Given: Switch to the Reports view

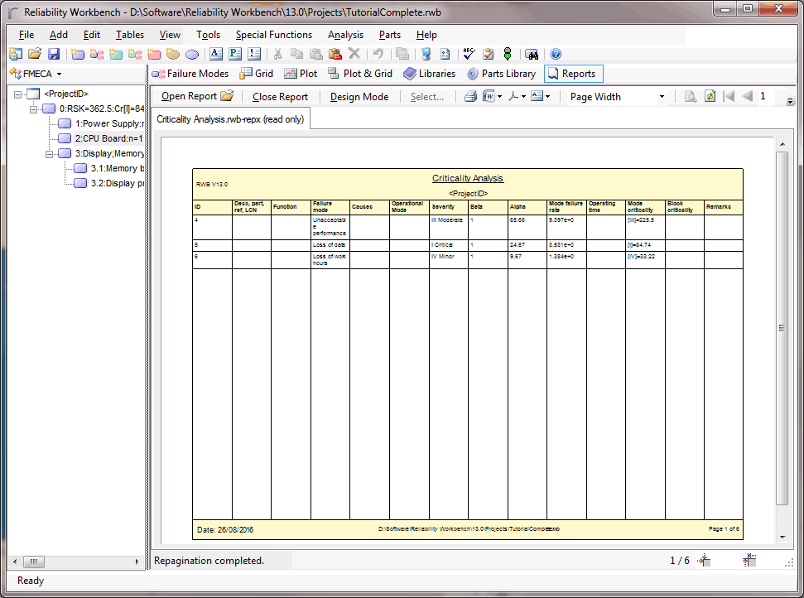Looking at the screenshot, I should (573, 73).
